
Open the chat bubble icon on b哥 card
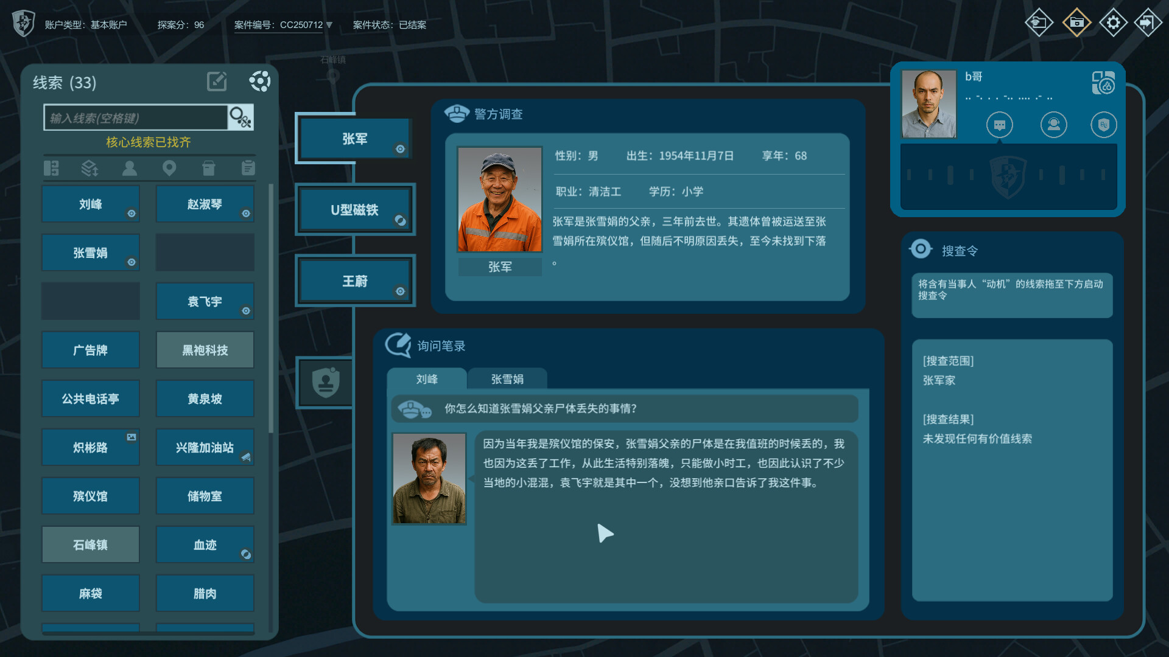999,124
